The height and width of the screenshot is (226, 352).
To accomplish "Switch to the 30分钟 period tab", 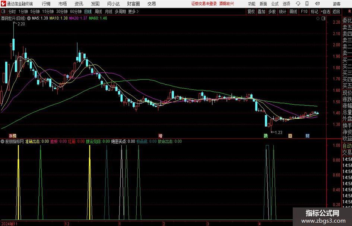I will tap(62, 12).
